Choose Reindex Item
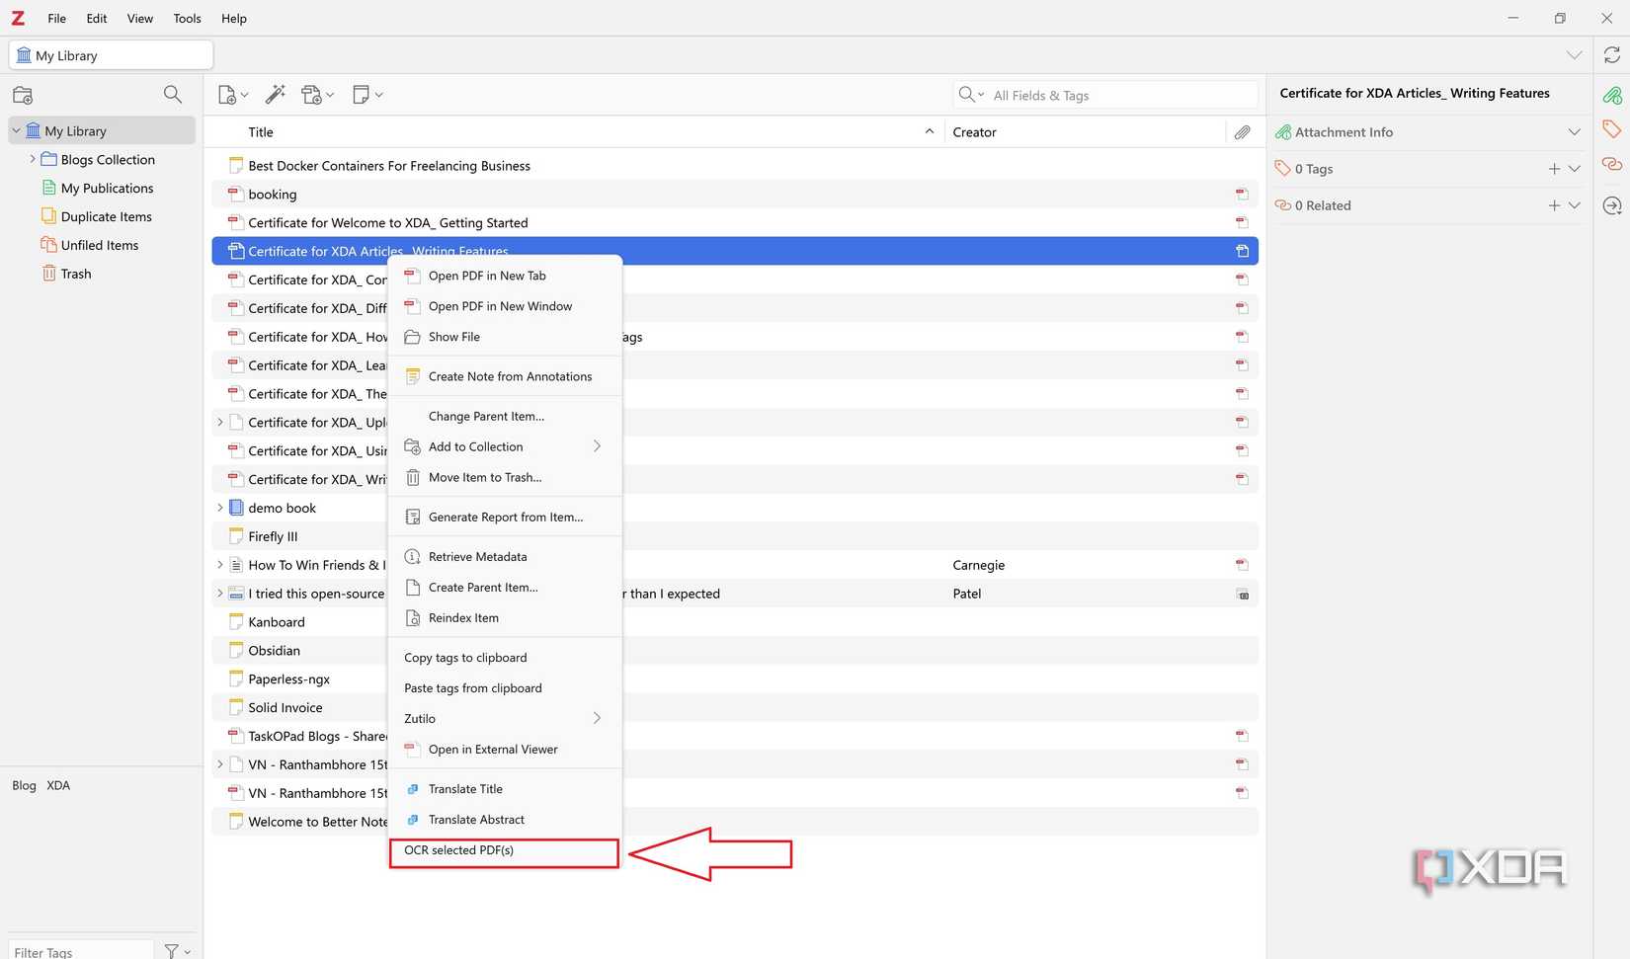The height and width of the screenshot is (959, 1630). 505,618
